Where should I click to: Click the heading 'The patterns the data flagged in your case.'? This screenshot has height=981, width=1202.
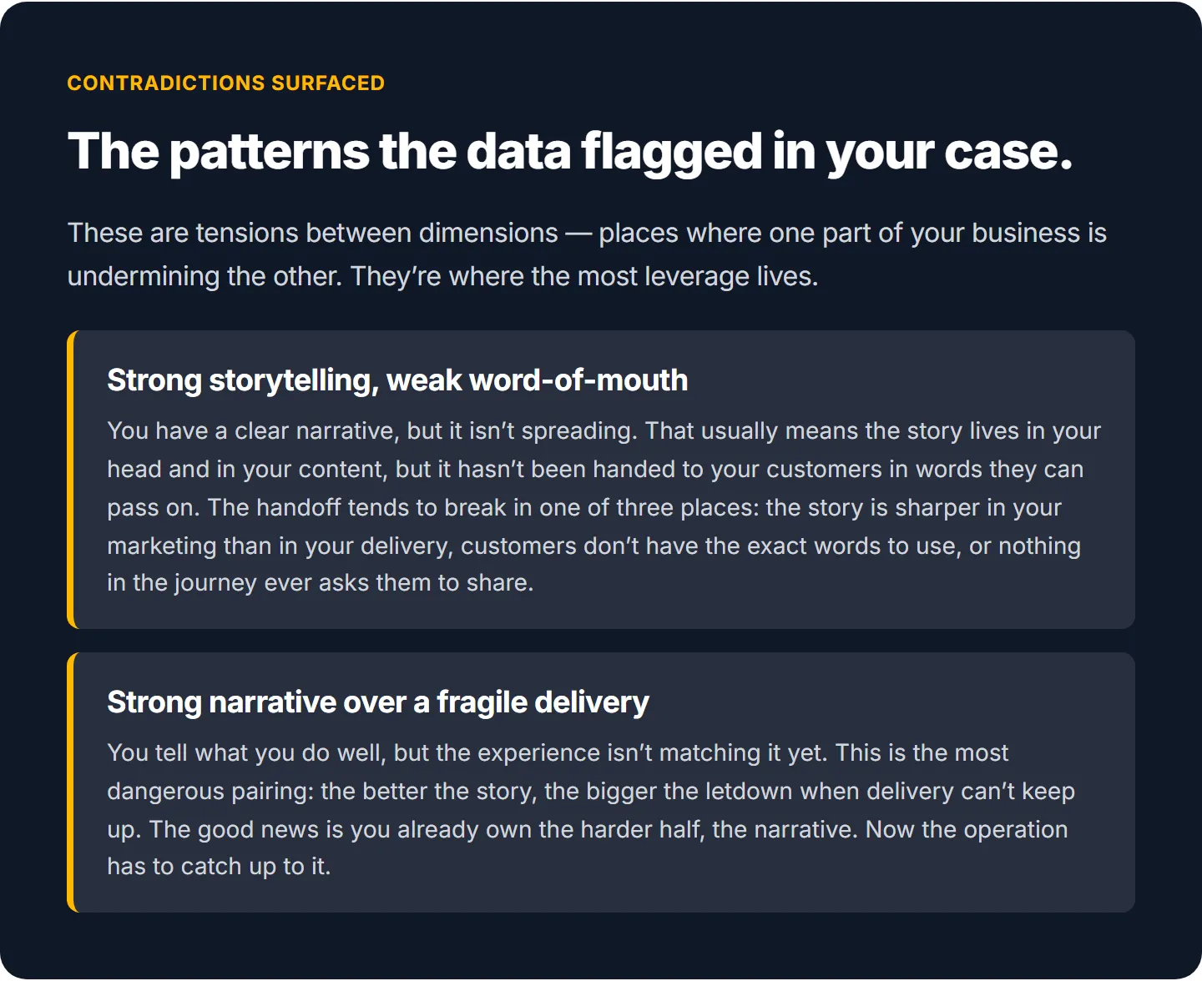(570, 152)
